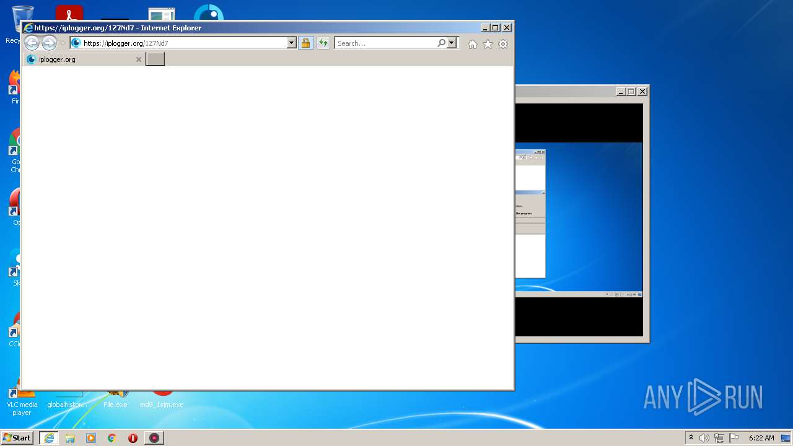The height and width of the screenshot is (446, 793).
Task: Open the search provider dropdown arrow
Action: point(452,43)
